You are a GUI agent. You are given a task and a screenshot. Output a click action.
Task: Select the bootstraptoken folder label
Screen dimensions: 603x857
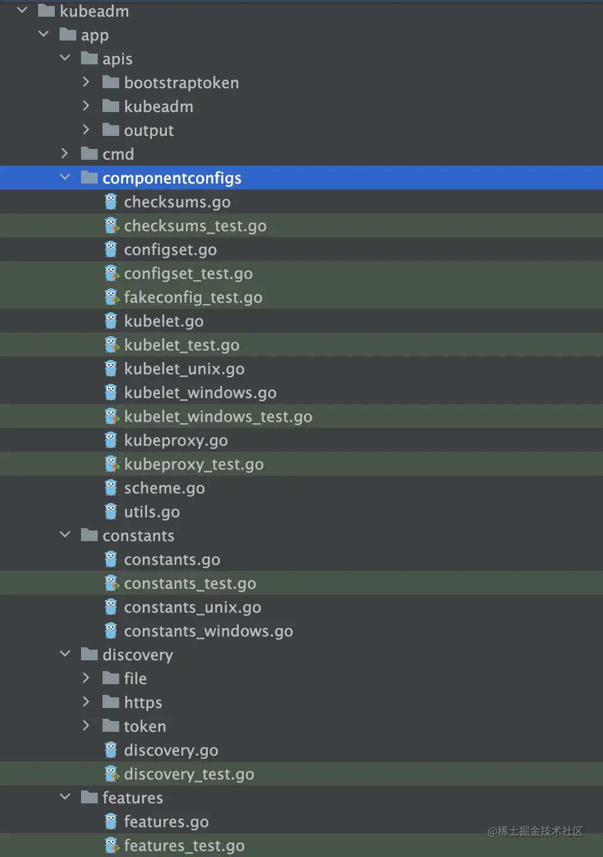[181, 83]
